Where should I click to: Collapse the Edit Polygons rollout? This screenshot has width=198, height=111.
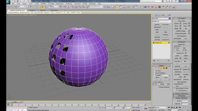pos(182,18)
